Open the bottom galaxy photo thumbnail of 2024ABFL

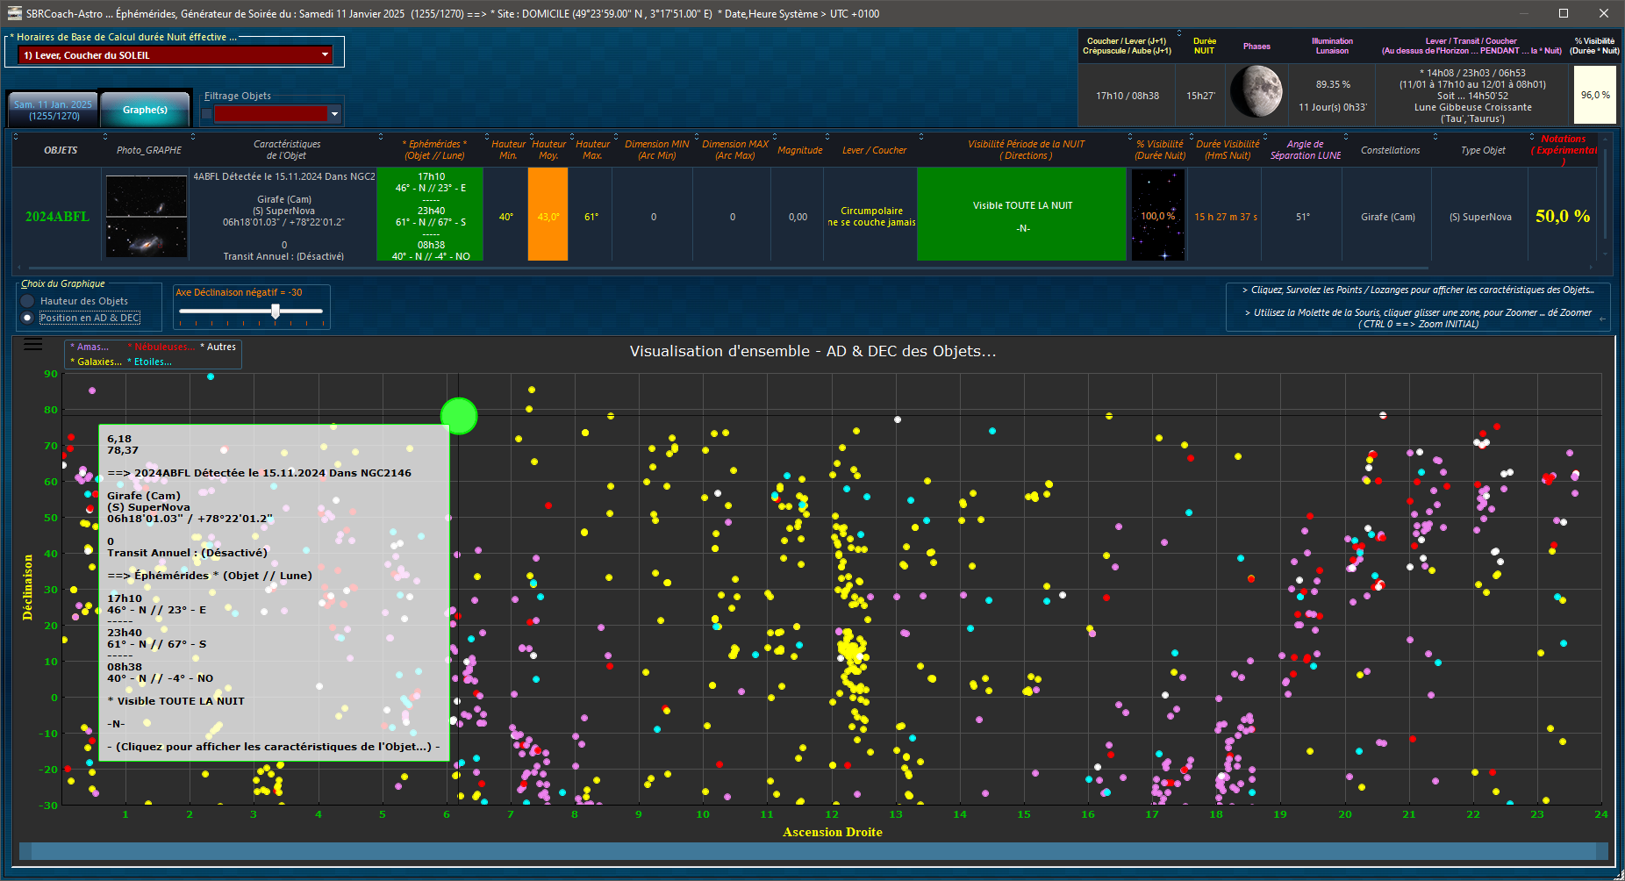point(147,237)
